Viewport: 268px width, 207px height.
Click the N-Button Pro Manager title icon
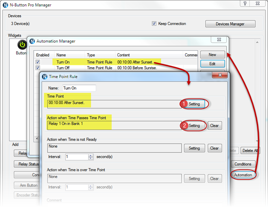5,5
